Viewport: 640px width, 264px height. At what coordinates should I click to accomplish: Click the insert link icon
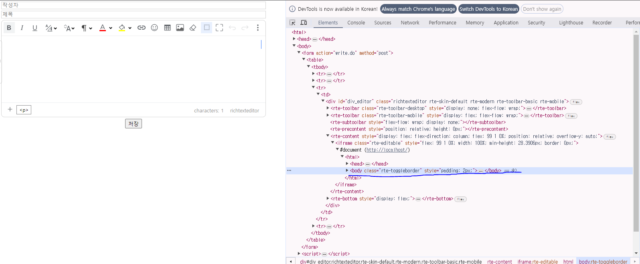coord(142,28)
